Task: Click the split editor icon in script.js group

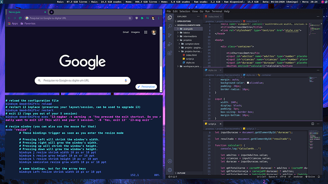Action: [x=313, y=124]
